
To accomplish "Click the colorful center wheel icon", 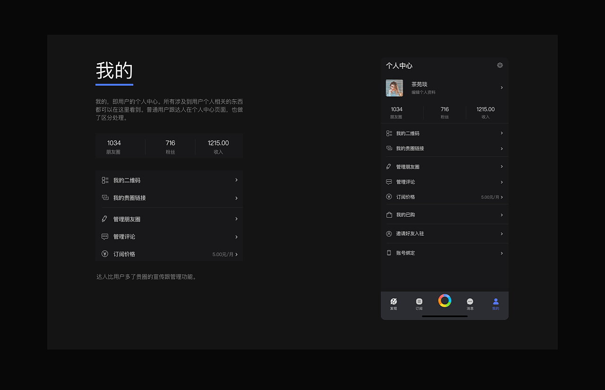I will pos(444,300).
